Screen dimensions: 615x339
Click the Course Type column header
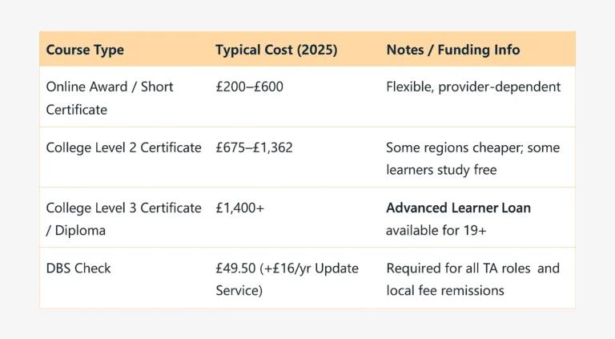point(85,50)
